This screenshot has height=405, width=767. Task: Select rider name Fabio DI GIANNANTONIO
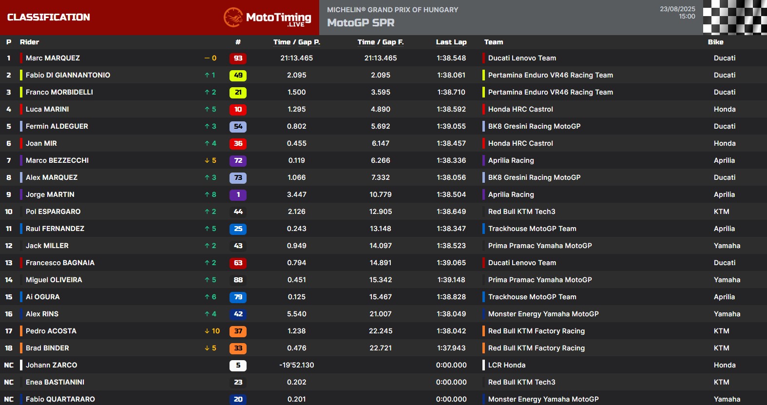[68, 75]
